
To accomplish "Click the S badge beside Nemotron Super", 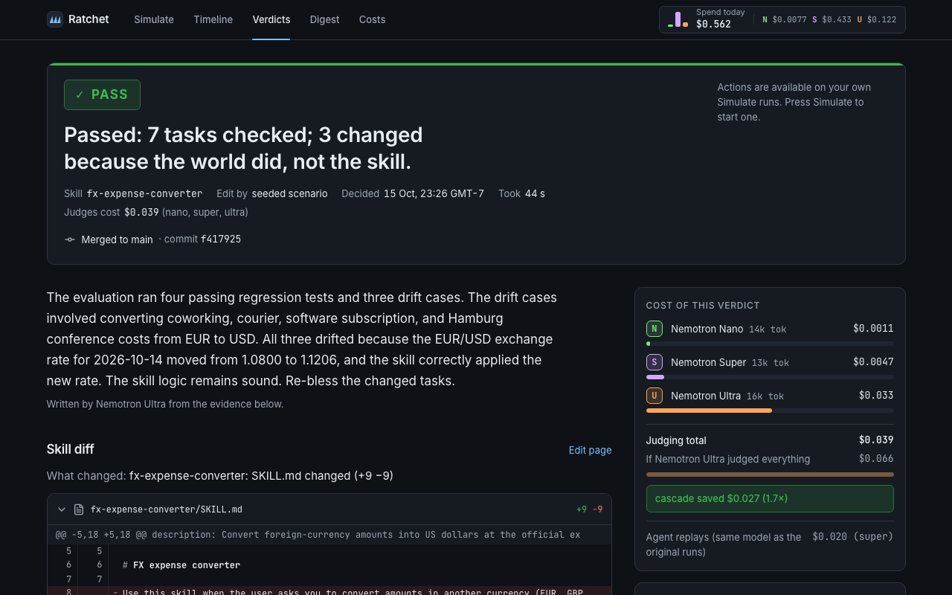I will tap(654, 362).
